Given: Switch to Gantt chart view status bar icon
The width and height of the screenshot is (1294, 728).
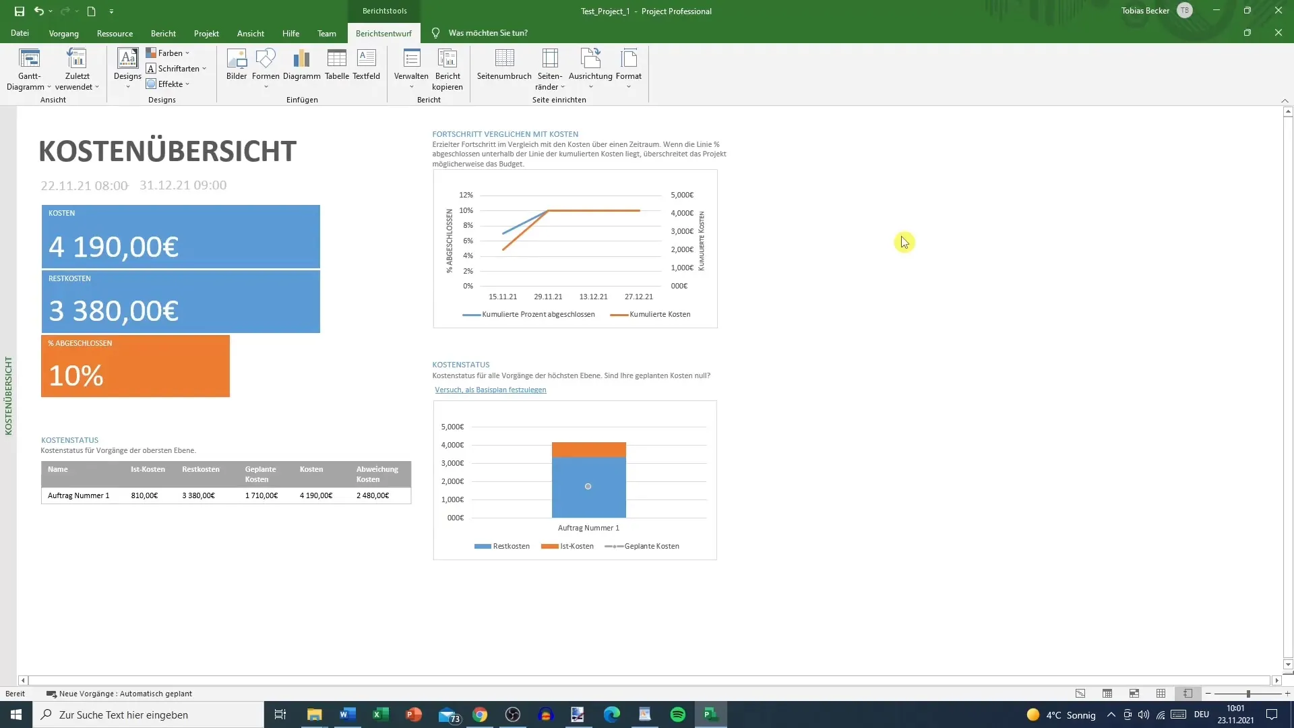Looking at the screenshot, I should [x=1080, y=694].
